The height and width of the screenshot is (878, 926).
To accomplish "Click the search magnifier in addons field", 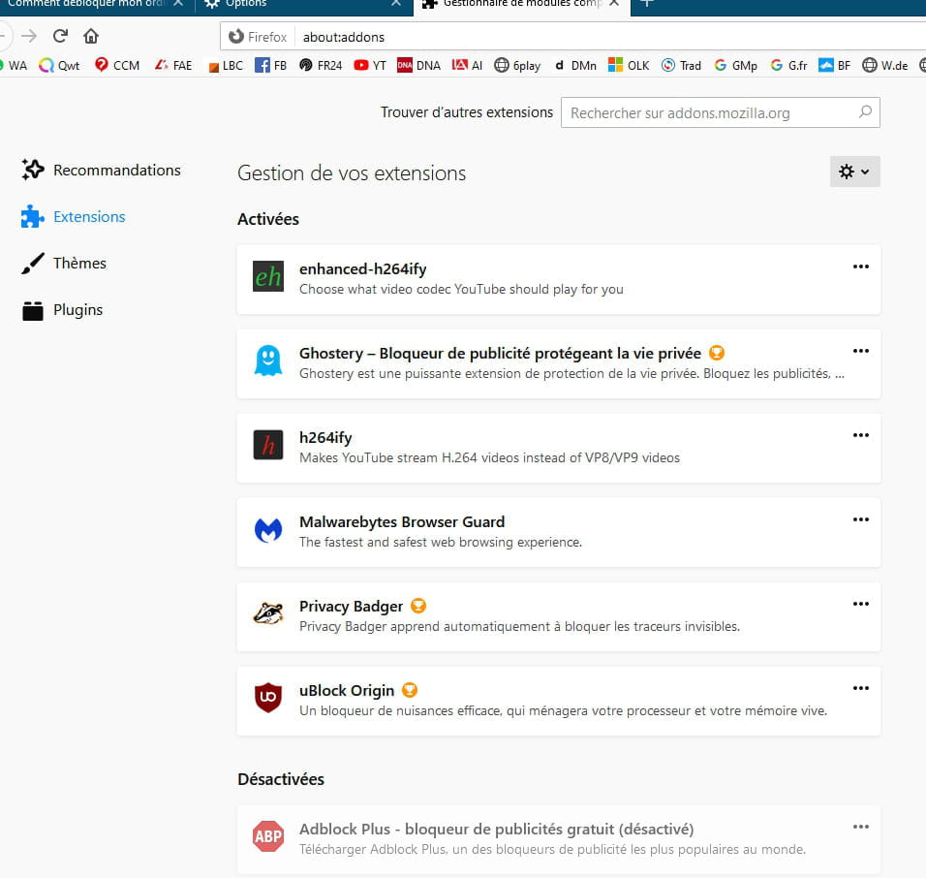I will 865,111.
